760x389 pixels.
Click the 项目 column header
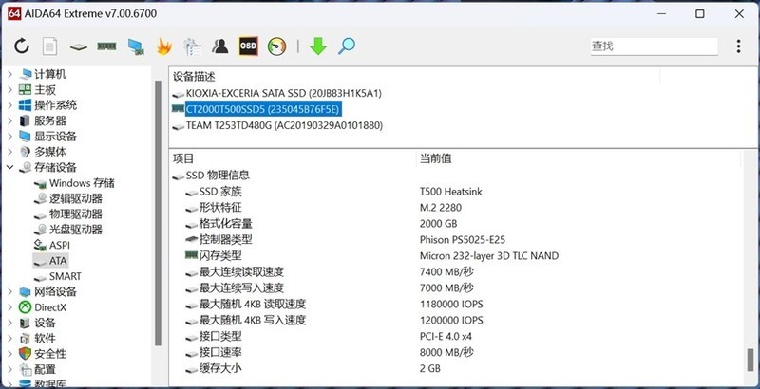click(183, 158)
